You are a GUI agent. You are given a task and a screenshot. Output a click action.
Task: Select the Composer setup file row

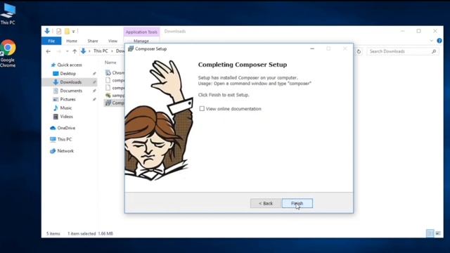115,103
